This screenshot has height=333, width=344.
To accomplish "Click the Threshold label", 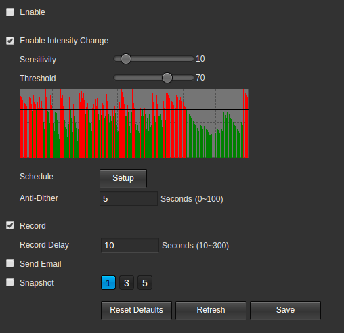I will 38,79.
